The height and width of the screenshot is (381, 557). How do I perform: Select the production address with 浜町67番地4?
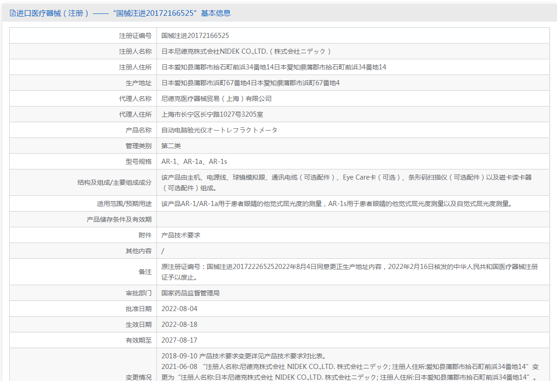[x=250, y=83]
